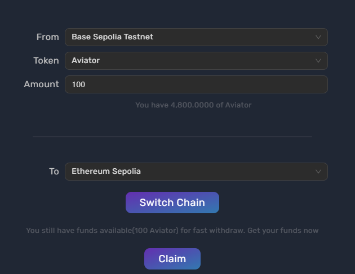The height and width of the screenshot is (274, 355).
Task: Click the chevron arrow in the To field
Action: 318,172
